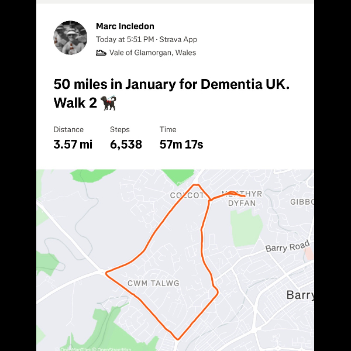Image resolution: width=351 pixels, height=351 pixels.
Task: Open Marc Incledon's profile avatar
Action: 70,37
